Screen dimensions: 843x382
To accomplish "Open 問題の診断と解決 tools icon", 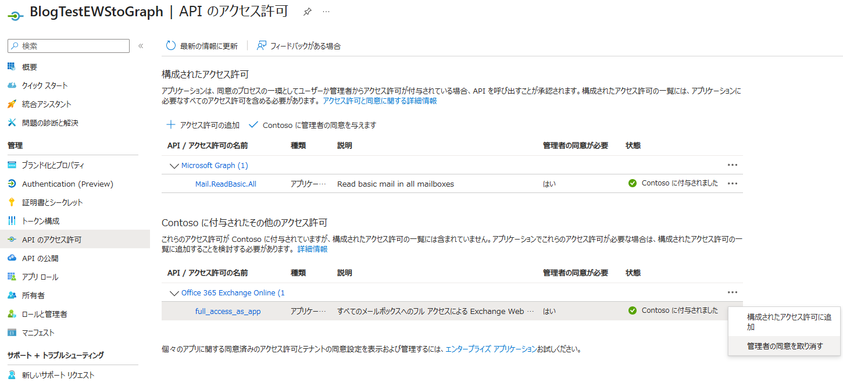I will tap(12, 123).
